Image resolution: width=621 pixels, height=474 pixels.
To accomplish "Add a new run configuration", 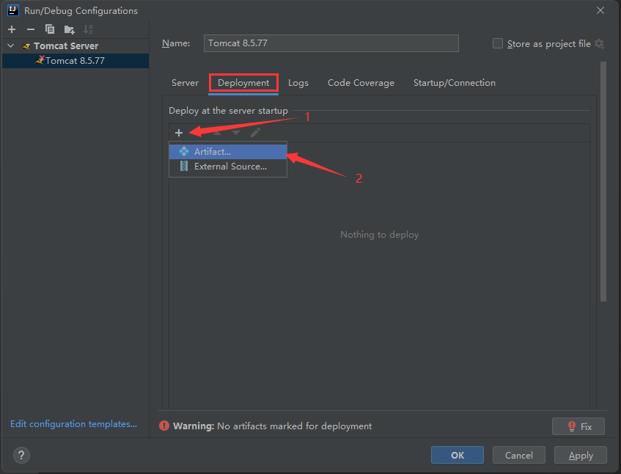I will tap(12, 29).
